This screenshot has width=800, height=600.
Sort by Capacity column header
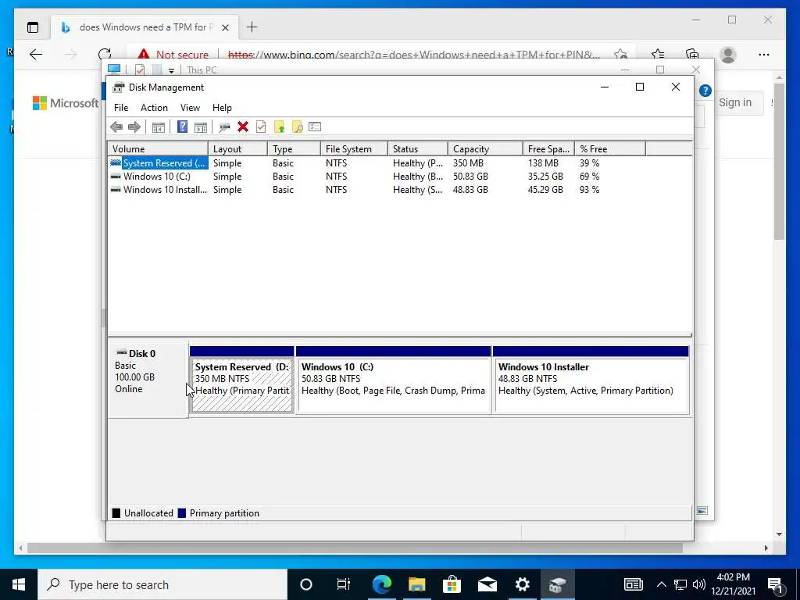pyautogui.click(x=485, y=149)
